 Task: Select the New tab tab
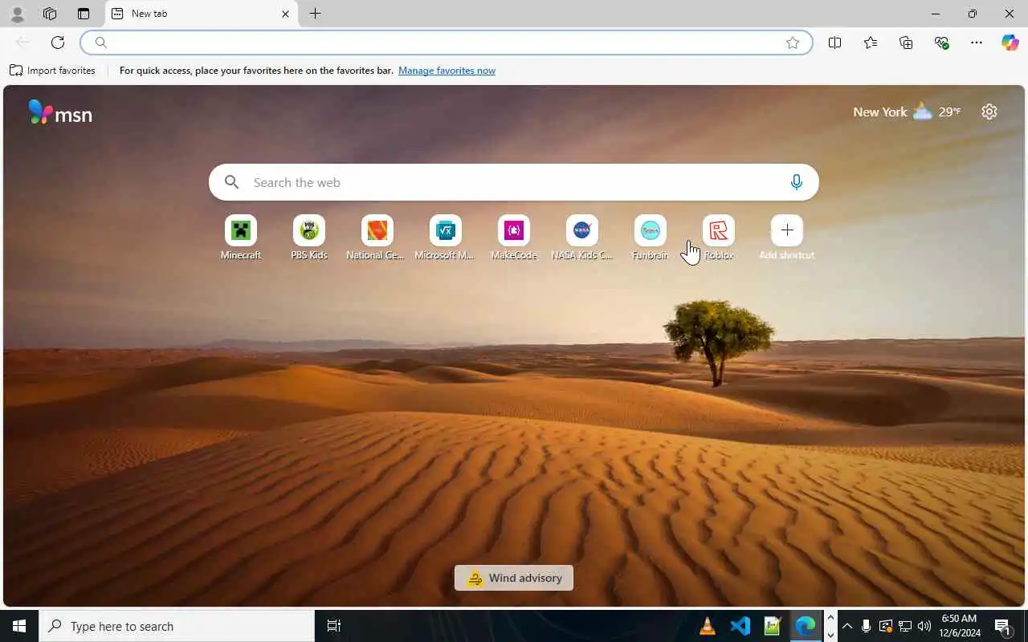point(201,14)
